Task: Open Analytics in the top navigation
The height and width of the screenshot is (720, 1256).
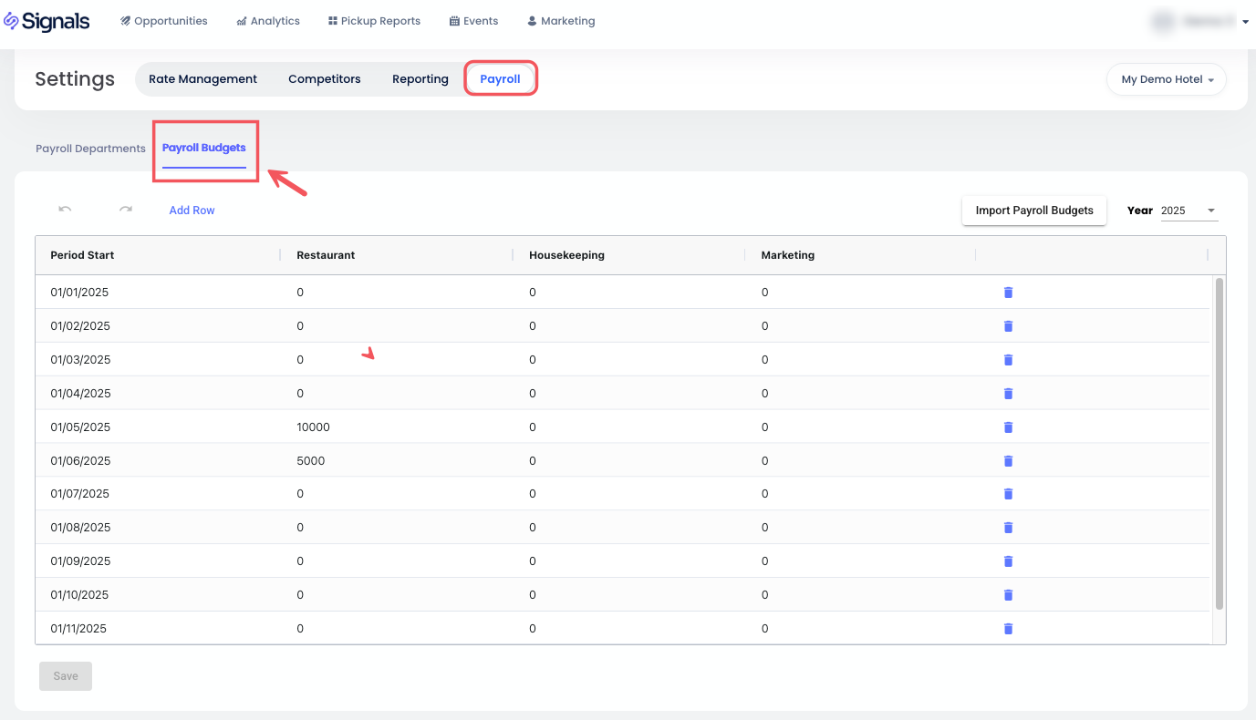Action: point(268,21)
